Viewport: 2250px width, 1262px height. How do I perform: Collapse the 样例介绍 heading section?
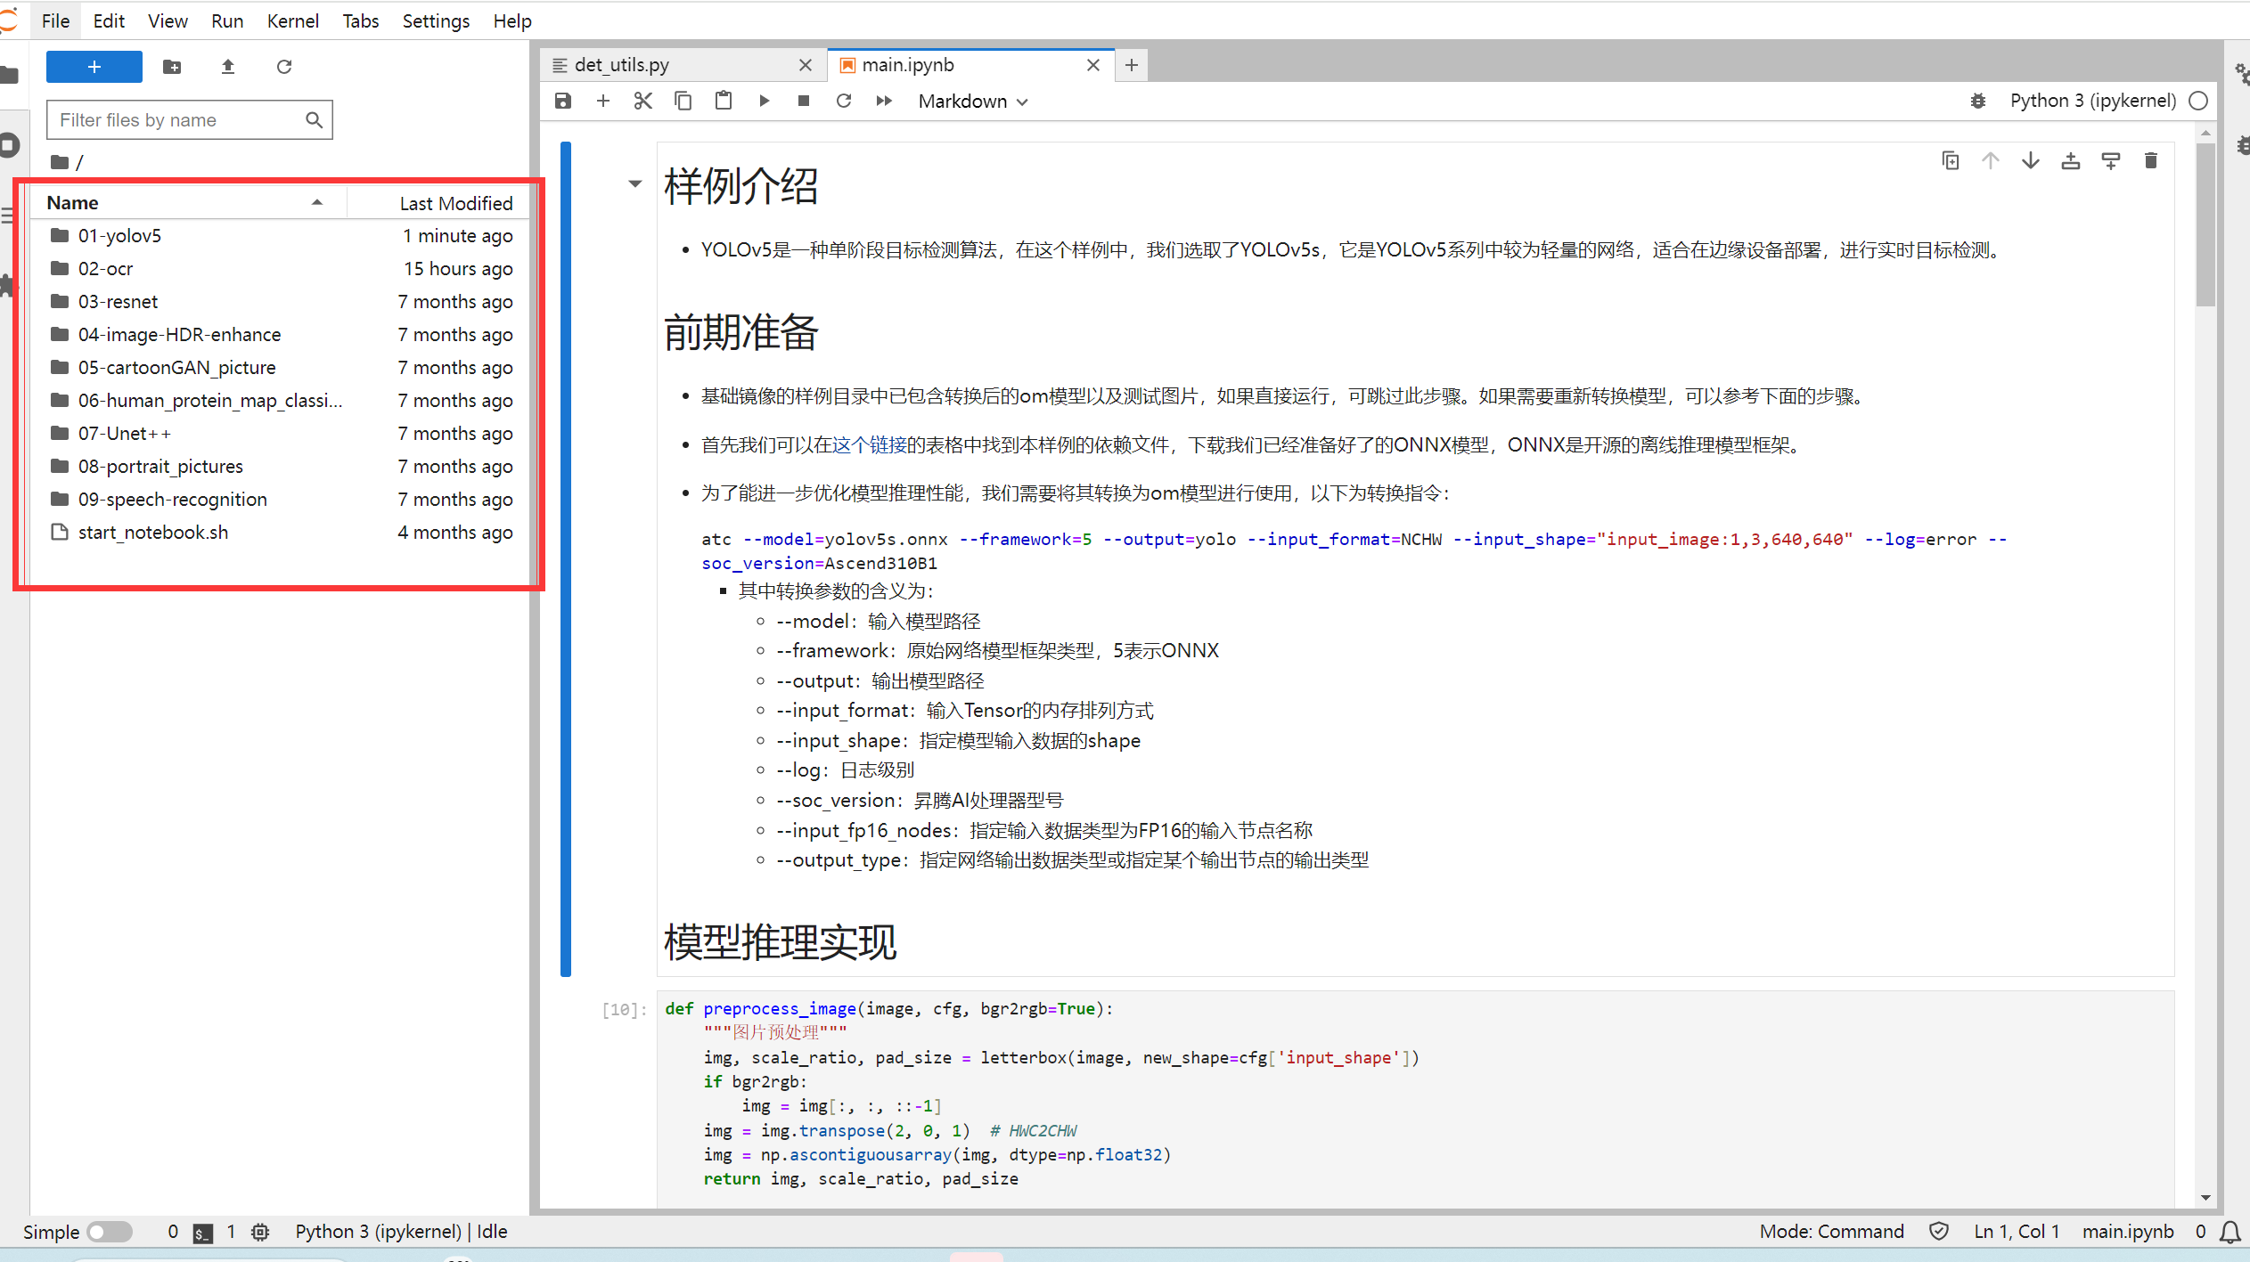tap(634, 184)
